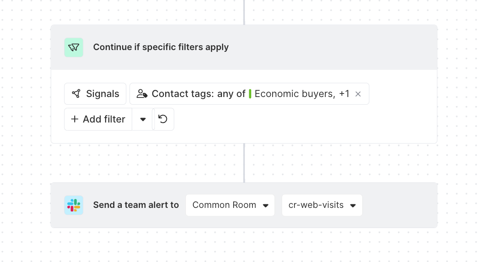Click the plus icon in Add filter

[x=75, y=119]
